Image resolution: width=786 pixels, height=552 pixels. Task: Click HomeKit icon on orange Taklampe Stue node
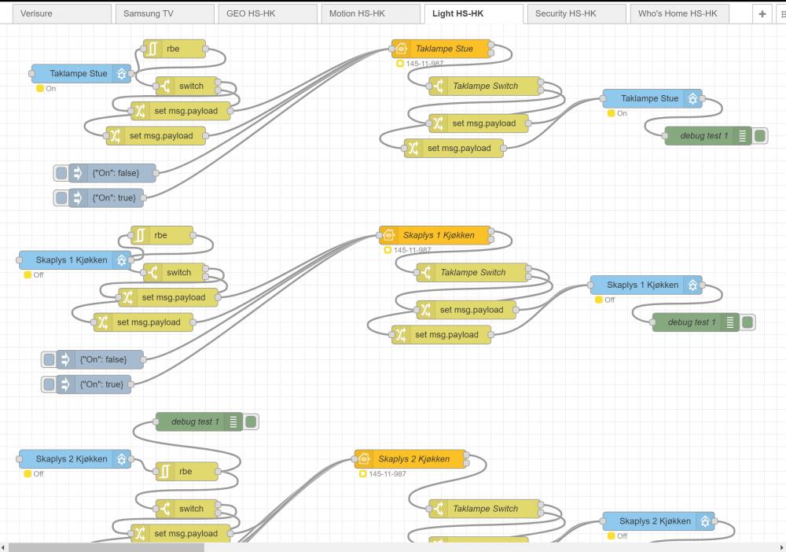click(401, 49)
